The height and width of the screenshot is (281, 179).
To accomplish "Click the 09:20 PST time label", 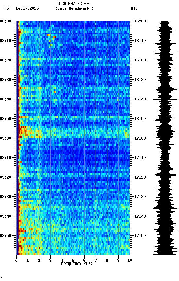I will pyautogui.click(x=6, y=177).
